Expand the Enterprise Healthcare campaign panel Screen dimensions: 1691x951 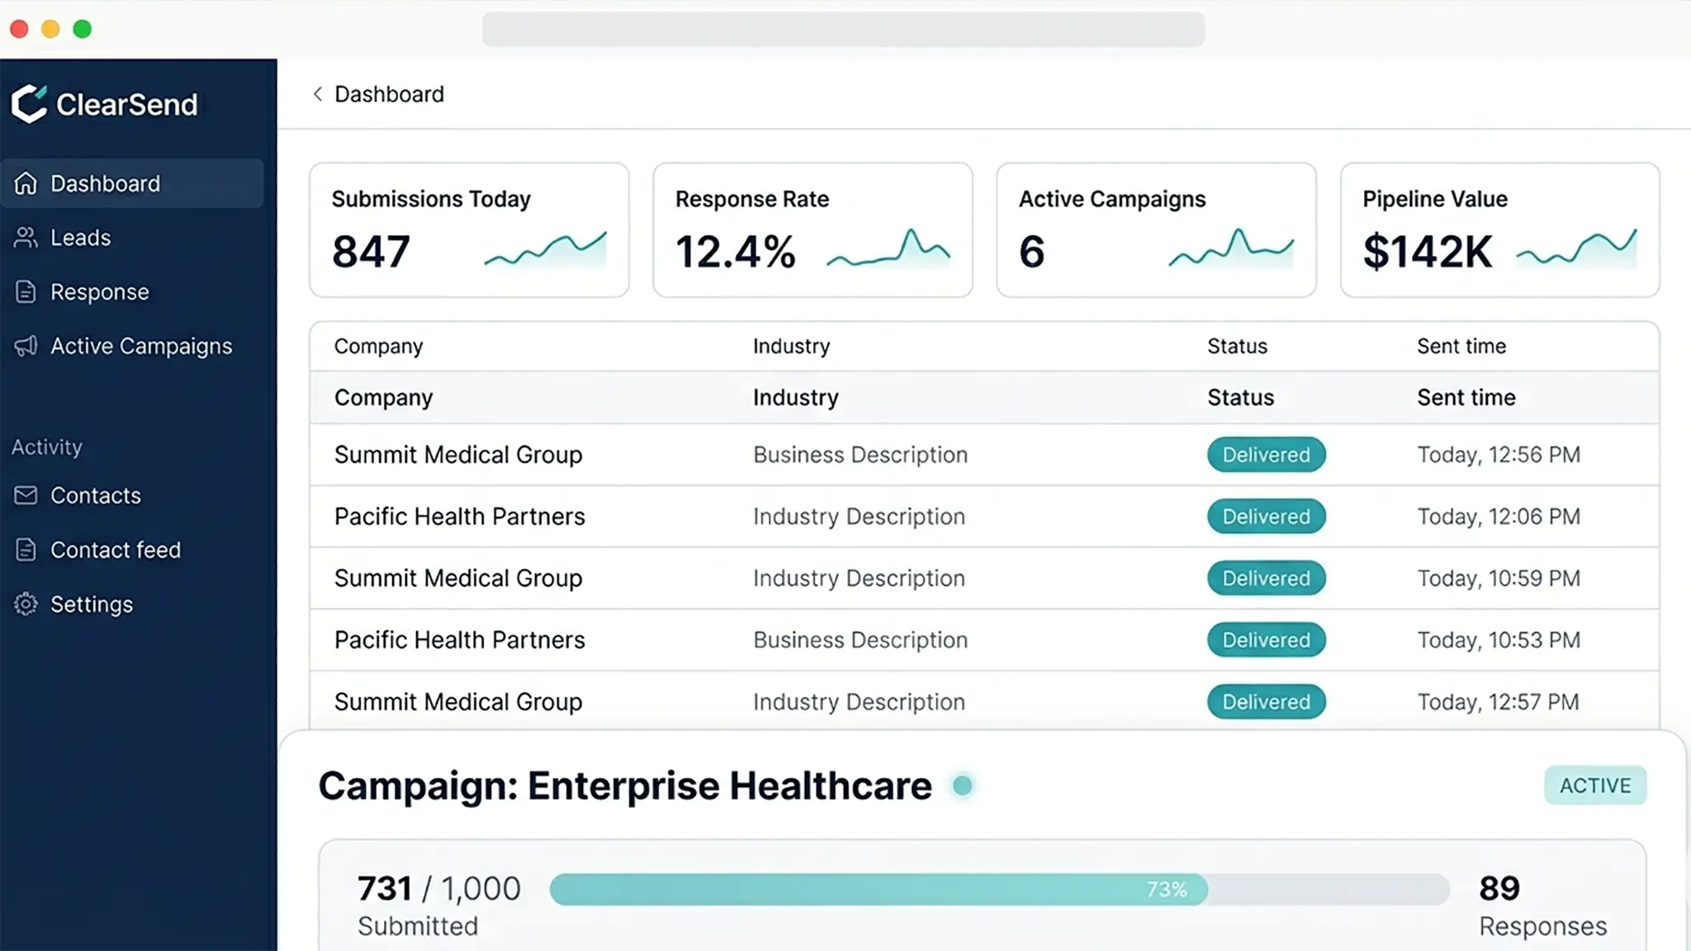pyautogui.click(x=625, y=785)
